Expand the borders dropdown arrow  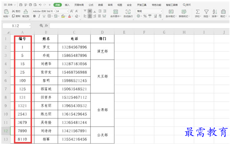click(x=52, y=16)
